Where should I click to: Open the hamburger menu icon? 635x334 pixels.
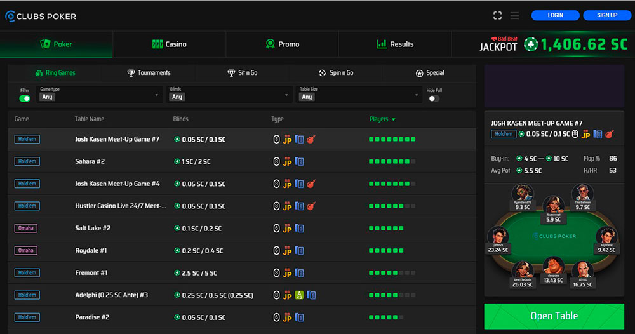(514, 15)
